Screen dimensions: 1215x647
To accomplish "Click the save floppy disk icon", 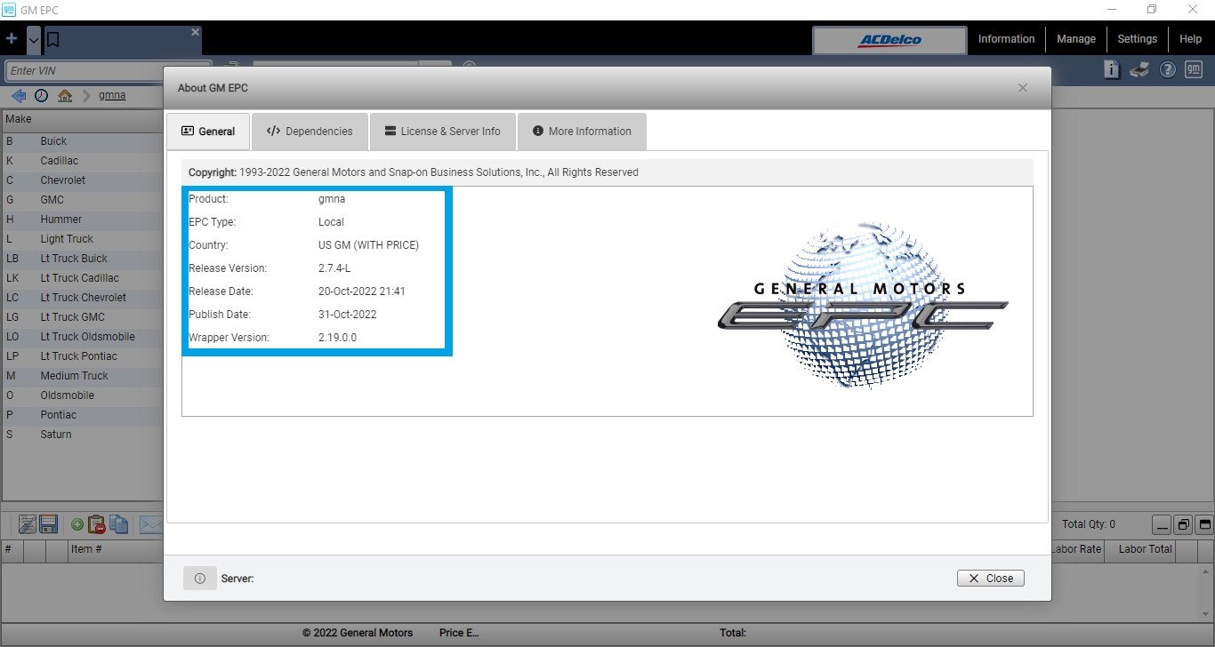I will [48, 524].
